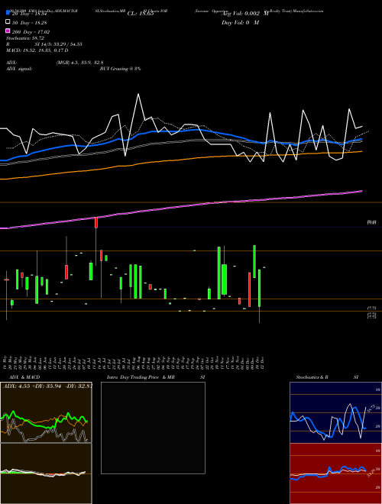The height and width of the screenshot is (504, 382).
Task: Click the 'Stochastics: 58.72' reading
Action: click(x=24, y=38)
